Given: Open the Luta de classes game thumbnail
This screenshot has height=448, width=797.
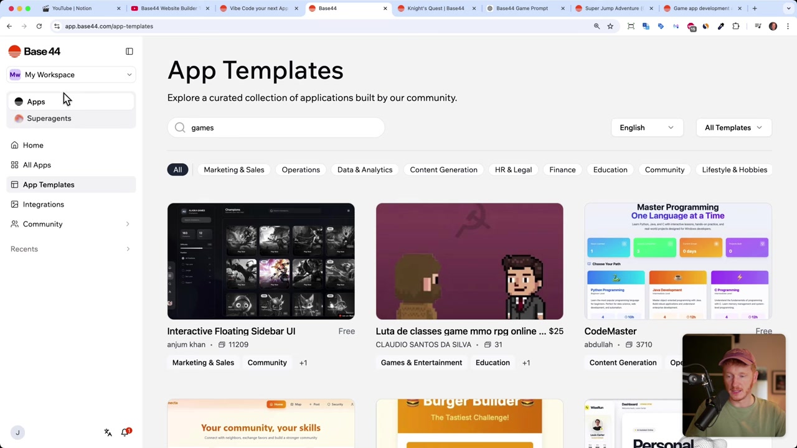Looking at the screenshot, I should click(x=469, y=261).
